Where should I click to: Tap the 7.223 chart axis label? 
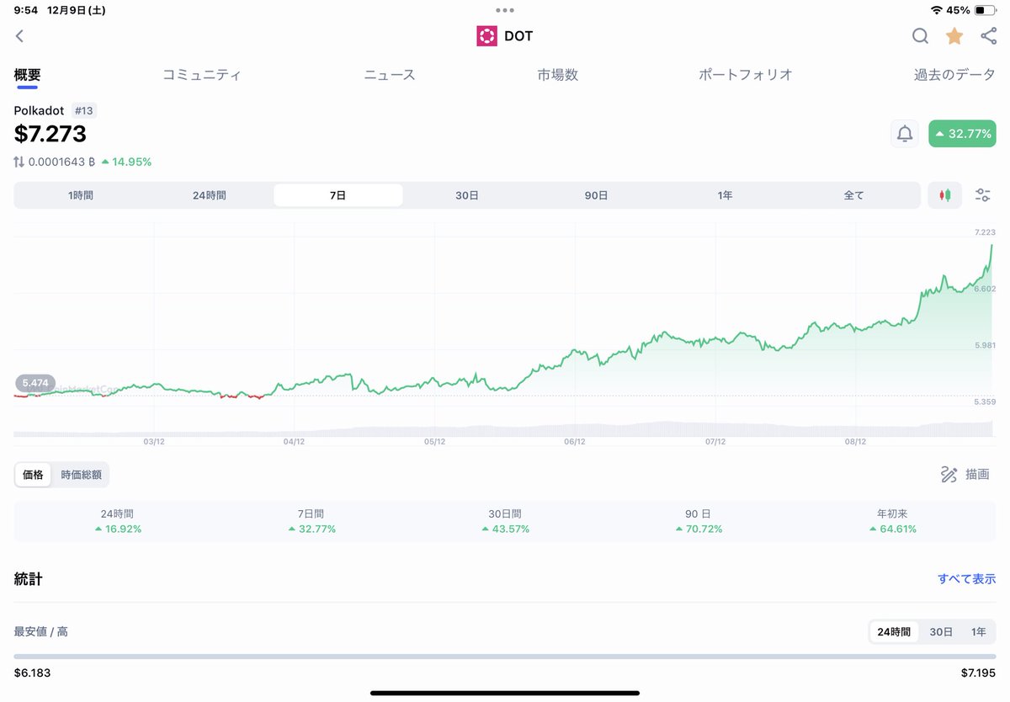tap(985, 232)
